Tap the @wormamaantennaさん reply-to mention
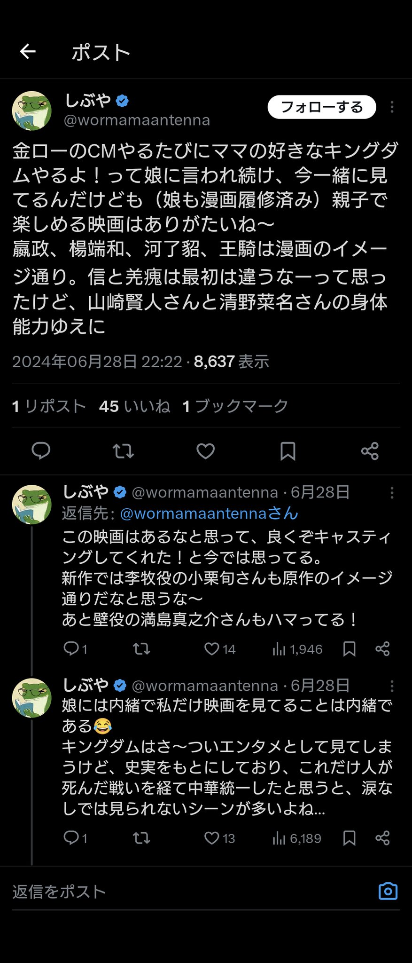 (x=209, y=513)
